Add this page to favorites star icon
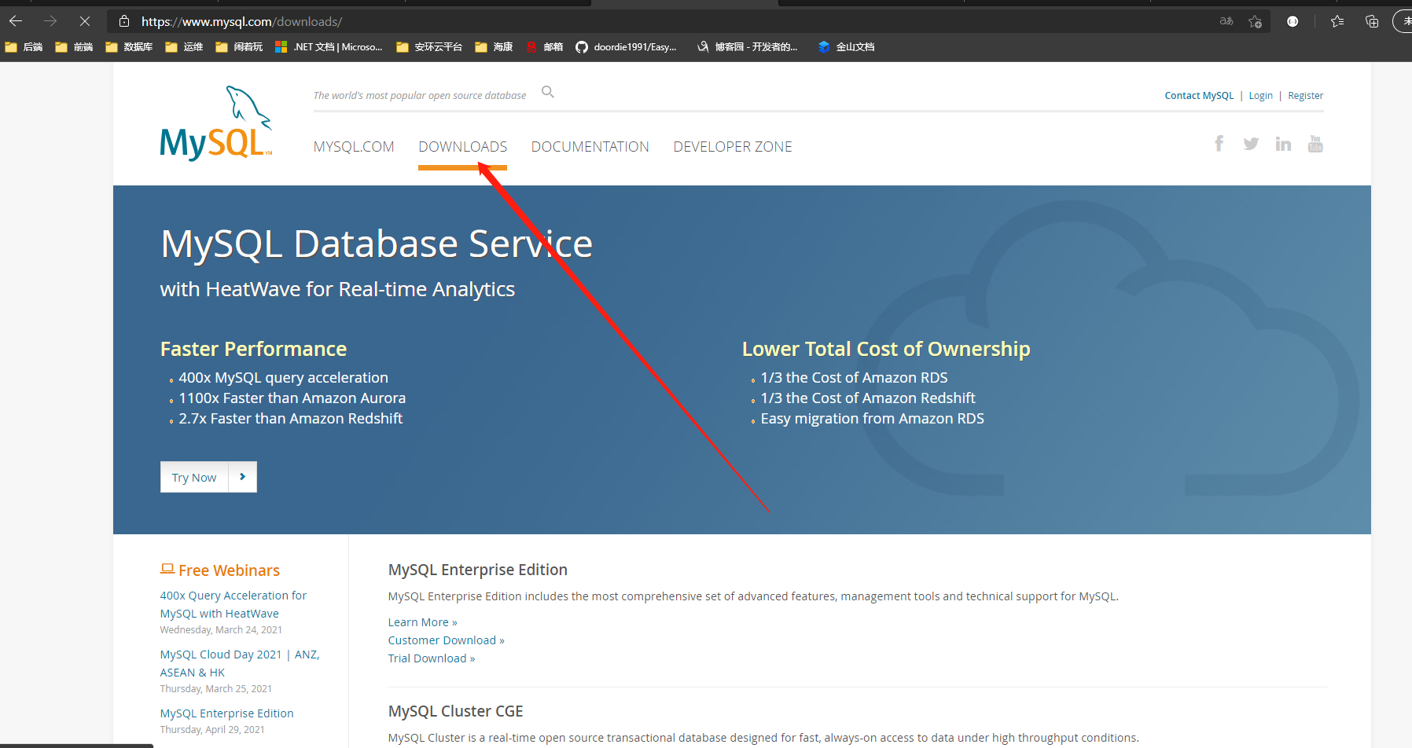 pos(1256,21)
